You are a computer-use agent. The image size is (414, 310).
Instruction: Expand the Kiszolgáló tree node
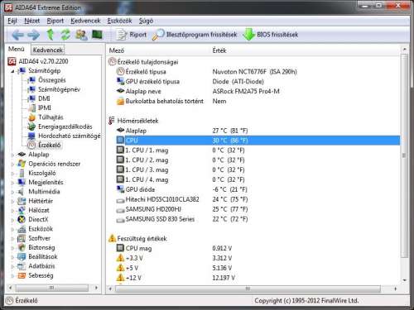tap(12, 174)
